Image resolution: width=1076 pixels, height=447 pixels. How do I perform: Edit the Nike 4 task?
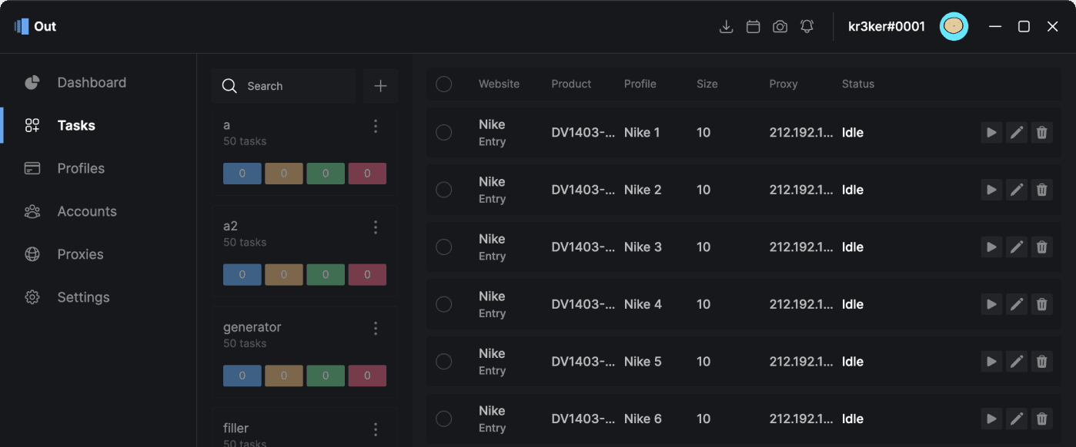pos(1017,304)
